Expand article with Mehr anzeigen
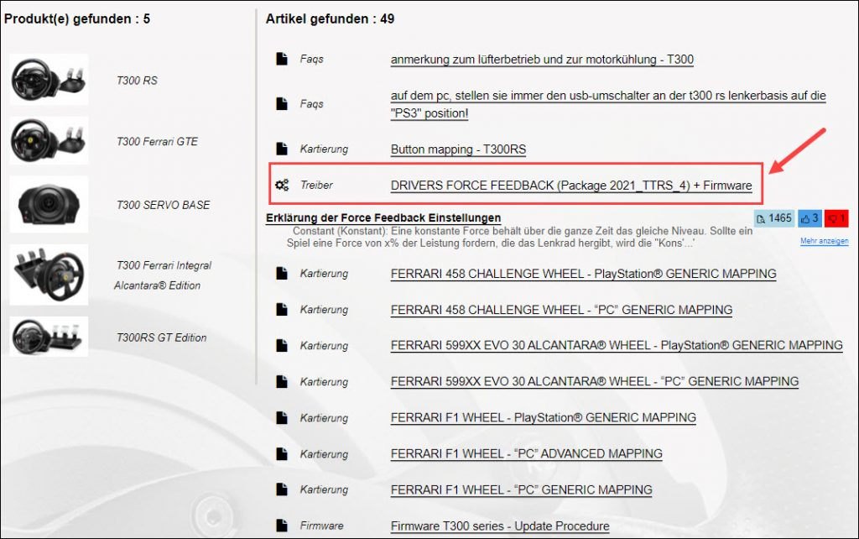 (823, 242)
